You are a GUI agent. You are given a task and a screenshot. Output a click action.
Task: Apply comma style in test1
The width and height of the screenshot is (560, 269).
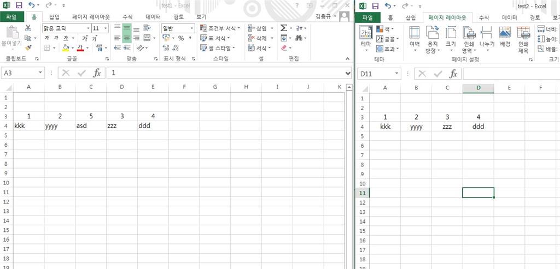pyautogui.click(x=190, y=38)
